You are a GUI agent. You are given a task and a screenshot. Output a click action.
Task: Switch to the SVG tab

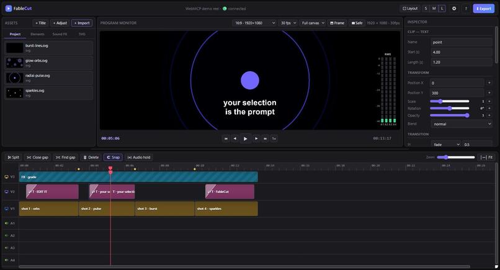click(x=82, y=34)
